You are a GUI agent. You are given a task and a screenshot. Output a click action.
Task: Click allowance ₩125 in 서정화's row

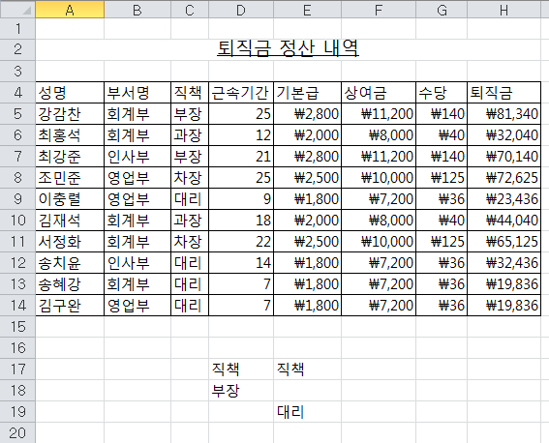442,242
